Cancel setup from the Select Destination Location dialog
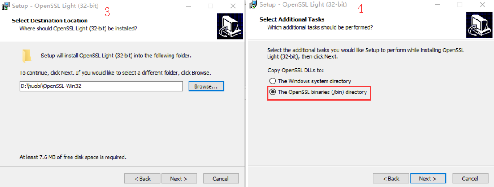This screenshot has height=187, width=494. tap(220, 179)
